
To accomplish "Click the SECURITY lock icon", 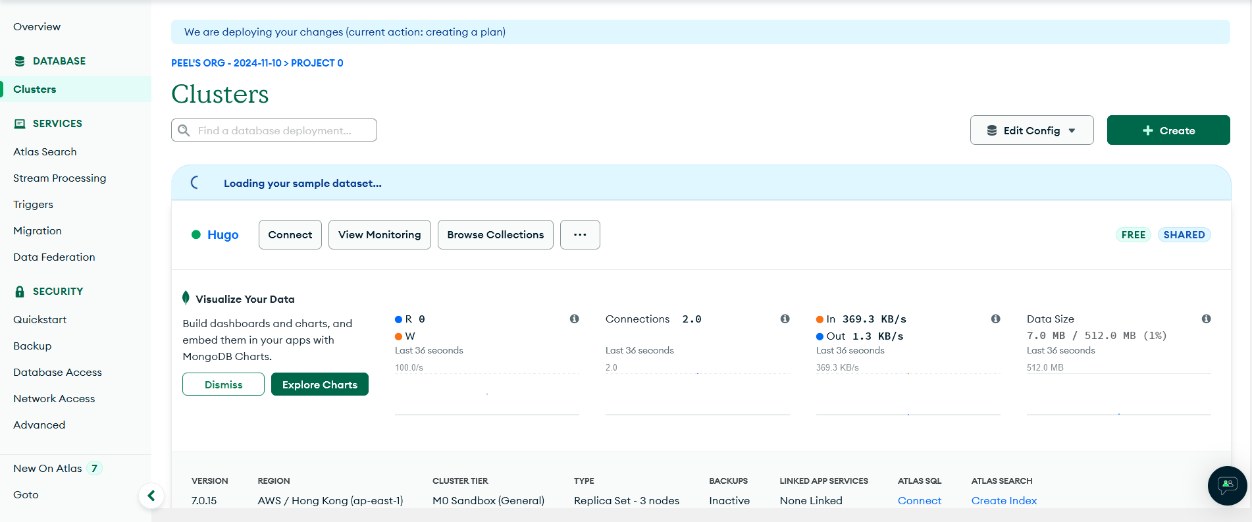I will click(x=20, y=292).
